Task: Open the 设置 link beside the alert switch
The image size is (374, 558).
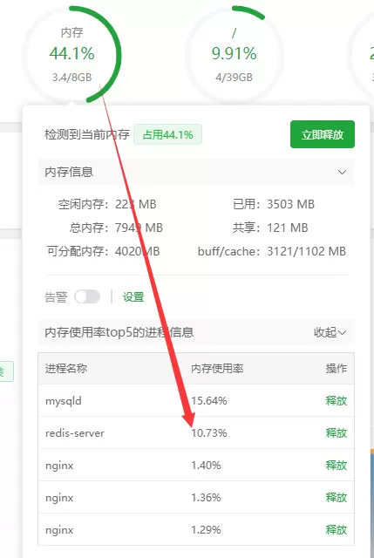Action: 133,296
